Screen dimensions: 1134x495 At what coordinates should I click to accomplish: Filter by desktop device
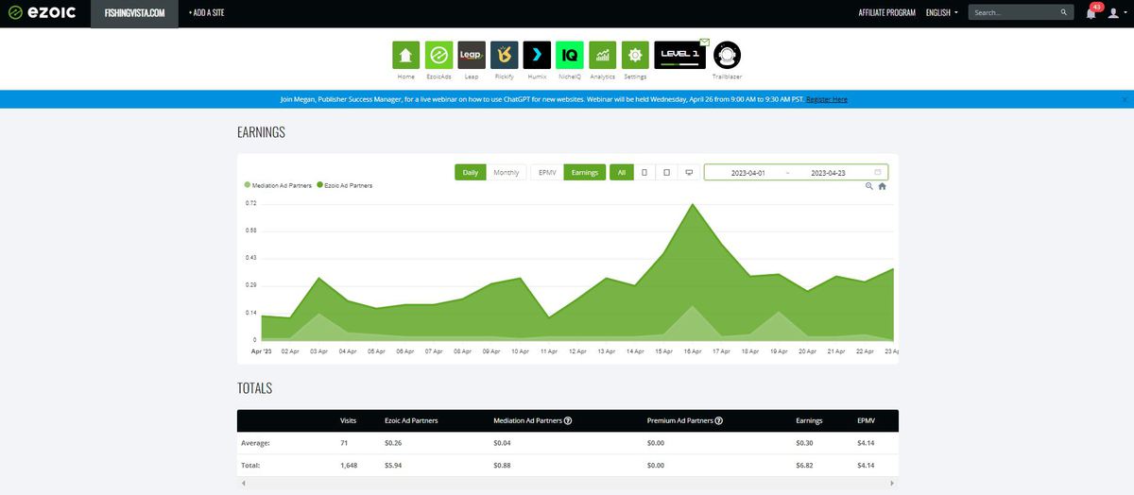689,172
